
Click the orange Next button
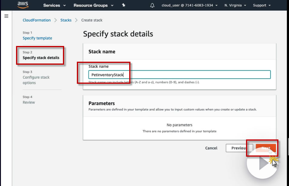click(265, 148)
